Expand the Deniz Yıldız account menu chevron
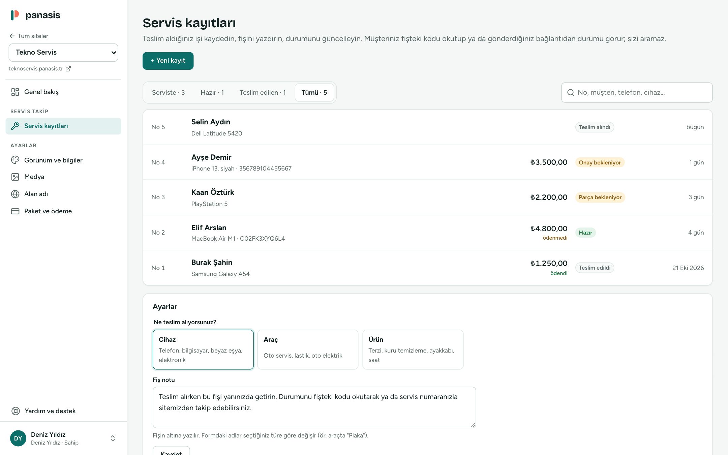Viewport: 728px width, 455px height. (x=113, y=438)
